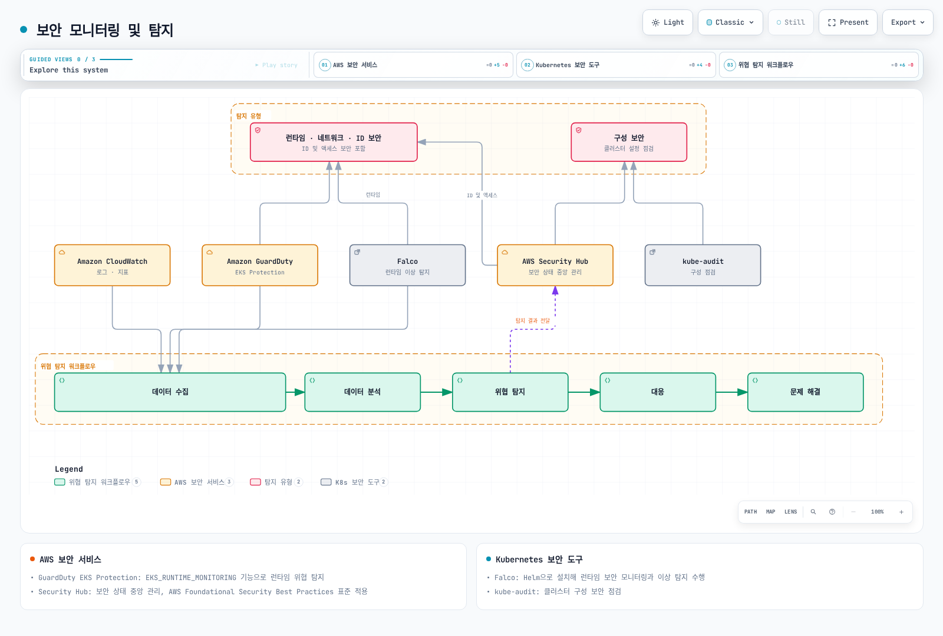
Task: Open the Classic style dropdown
Action: coord(730,22)
